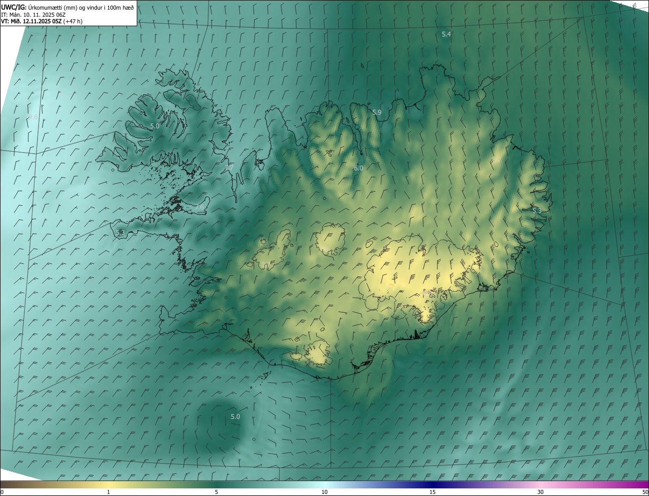
Task: Click the valid time line "VT: Mið. 12.11.2025 05Z"
Action: point(31,22)
